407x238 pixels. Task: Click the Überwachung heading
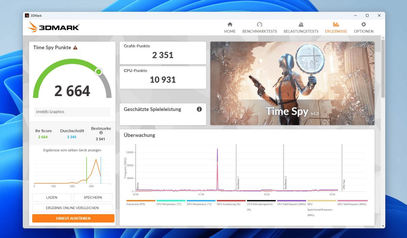pos(139,135)
